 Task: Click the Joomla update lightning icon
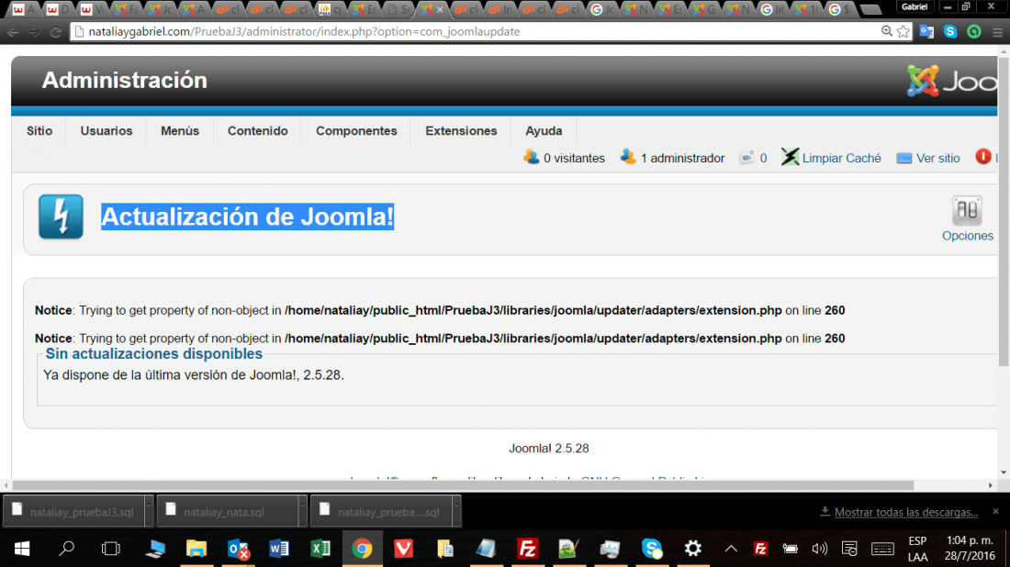(x=61, y=217)
